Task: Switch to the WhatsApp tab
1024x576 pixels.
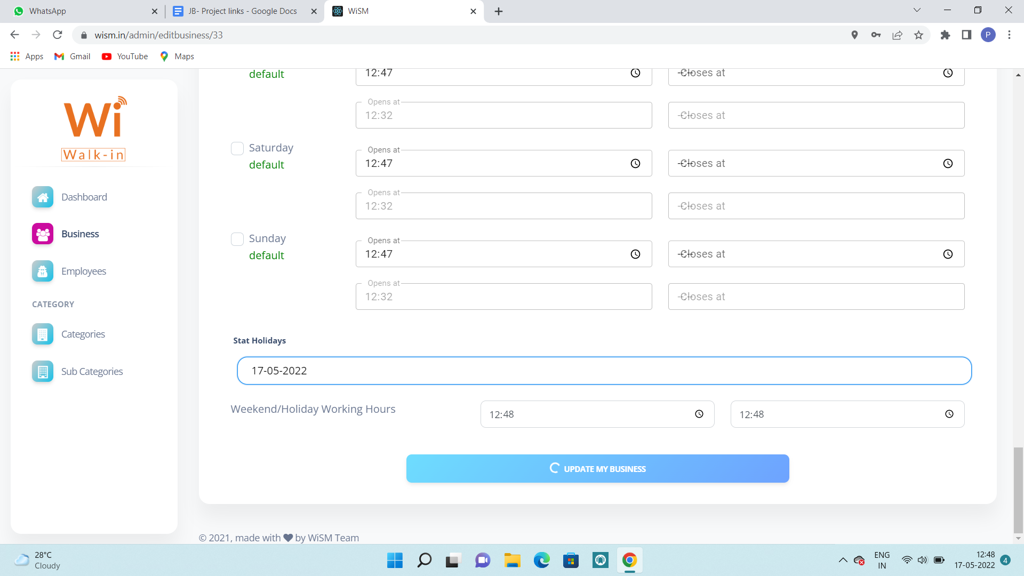Action: (x=84, y=11)
